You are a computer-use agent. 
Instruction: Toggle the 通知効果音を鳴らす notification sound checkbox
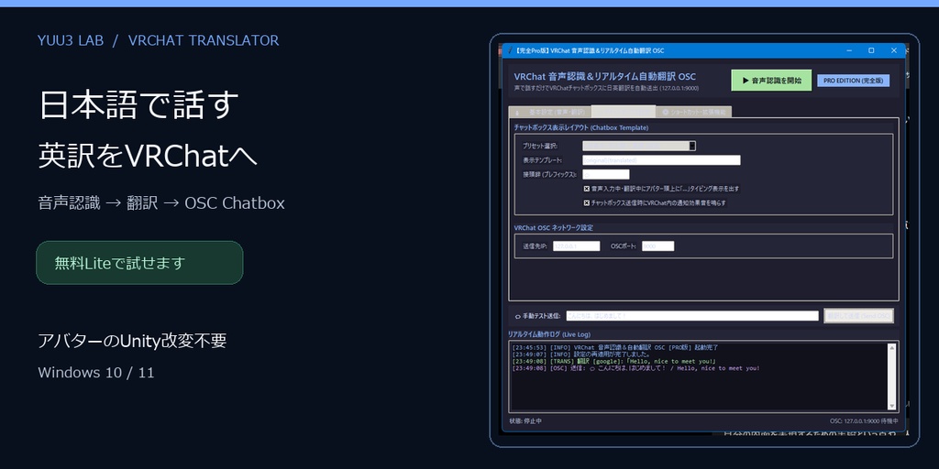point(587,202)
